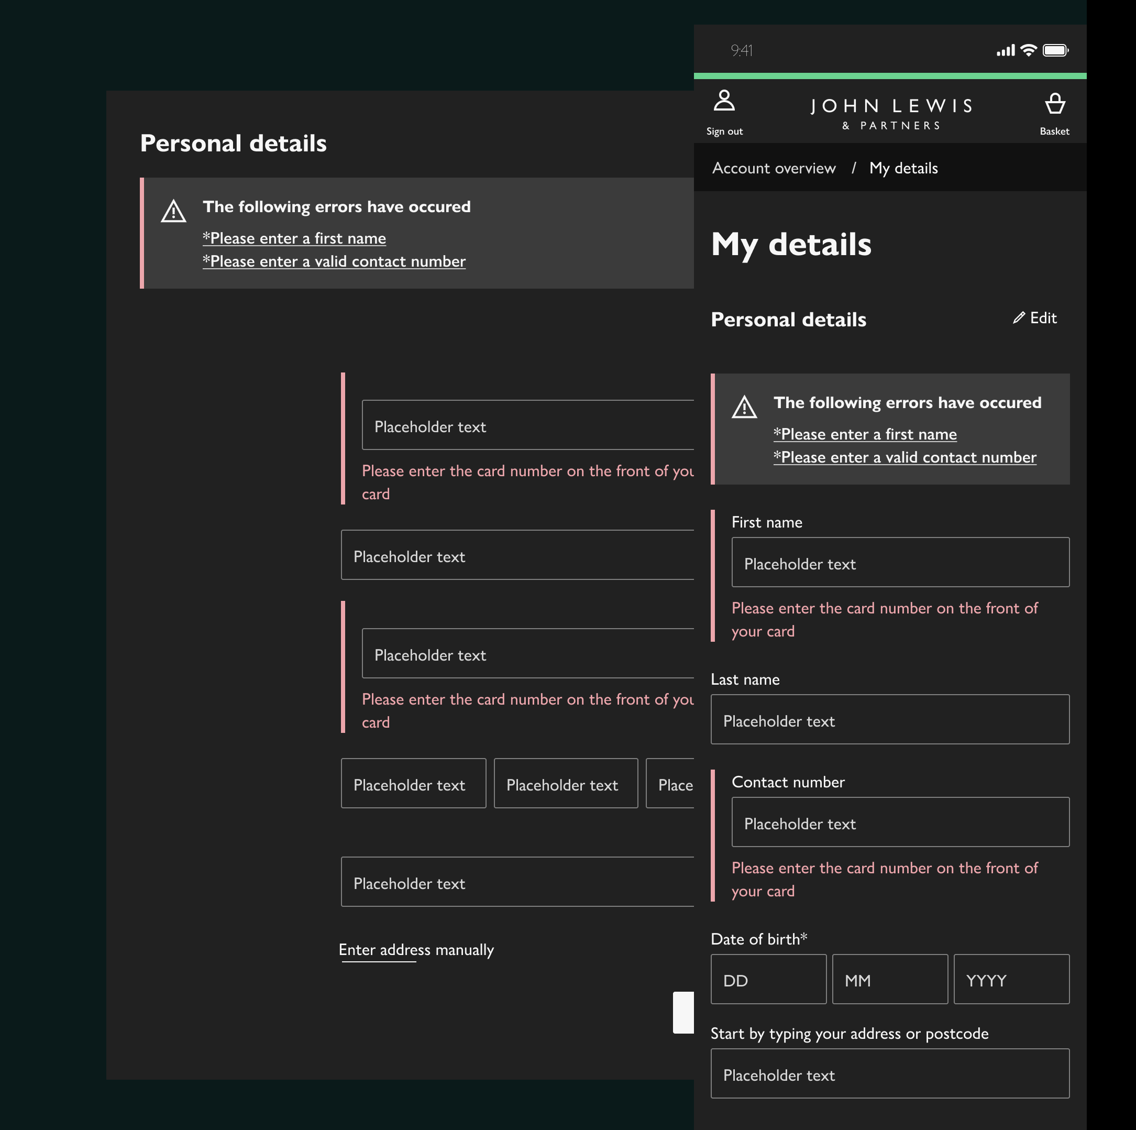Viewport: 1136px width, 1130px height.
Task: Click the Wi-Fi status icon
Action: [x=1029, y=51]
